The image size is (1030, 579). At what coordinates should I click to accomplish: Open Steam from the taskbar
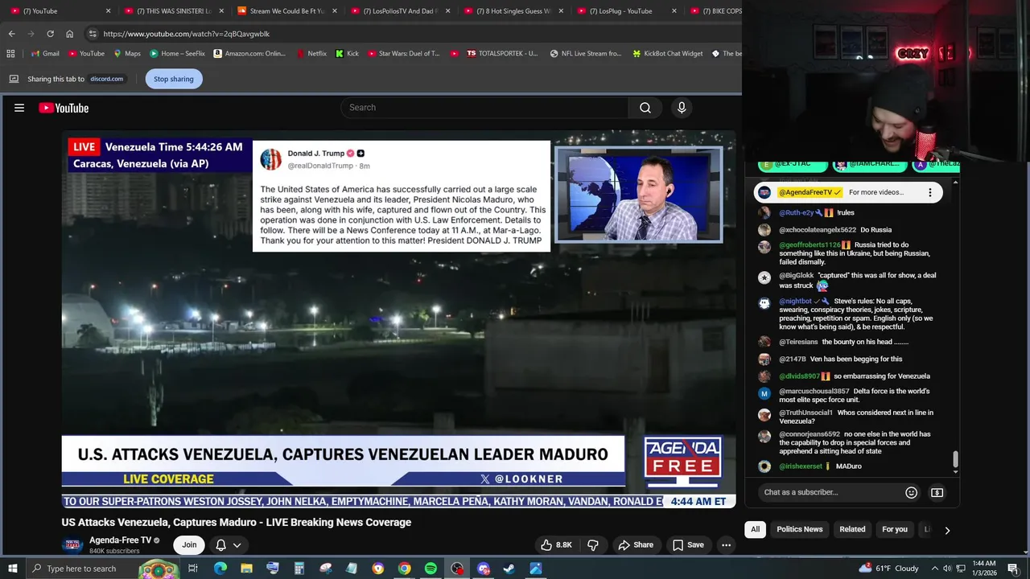pos(509,569)
